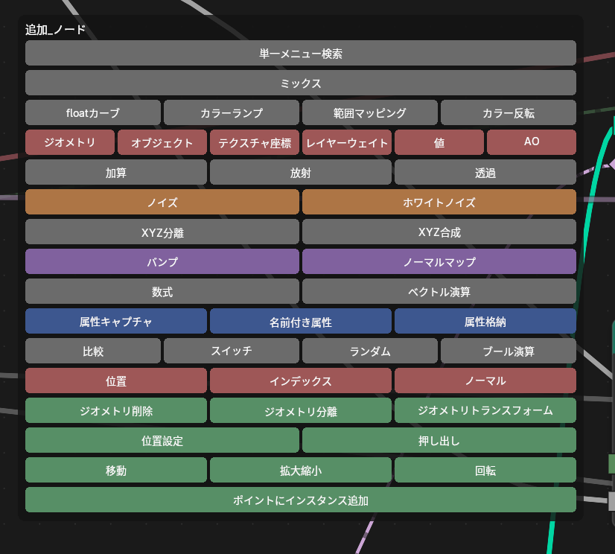Add the ジオメトリトランスフォーム node
Viewport: 615px width, 554px height.
485,410
